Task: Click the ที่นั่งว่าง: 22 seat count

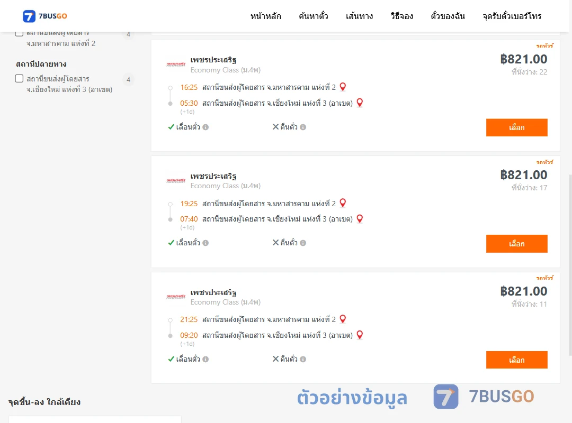Action: pos(529,72)
